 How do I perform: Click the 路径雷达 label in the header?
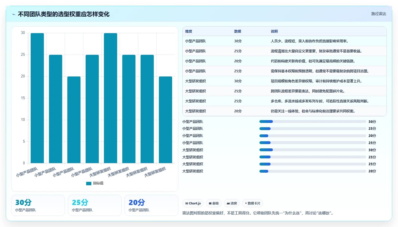pos(379,14)
